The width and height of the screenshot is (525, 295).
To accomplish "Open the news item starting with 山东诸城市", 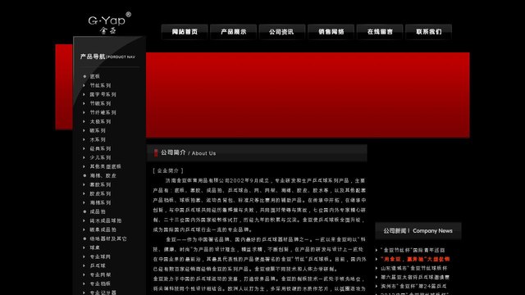I will pos(413,268).
